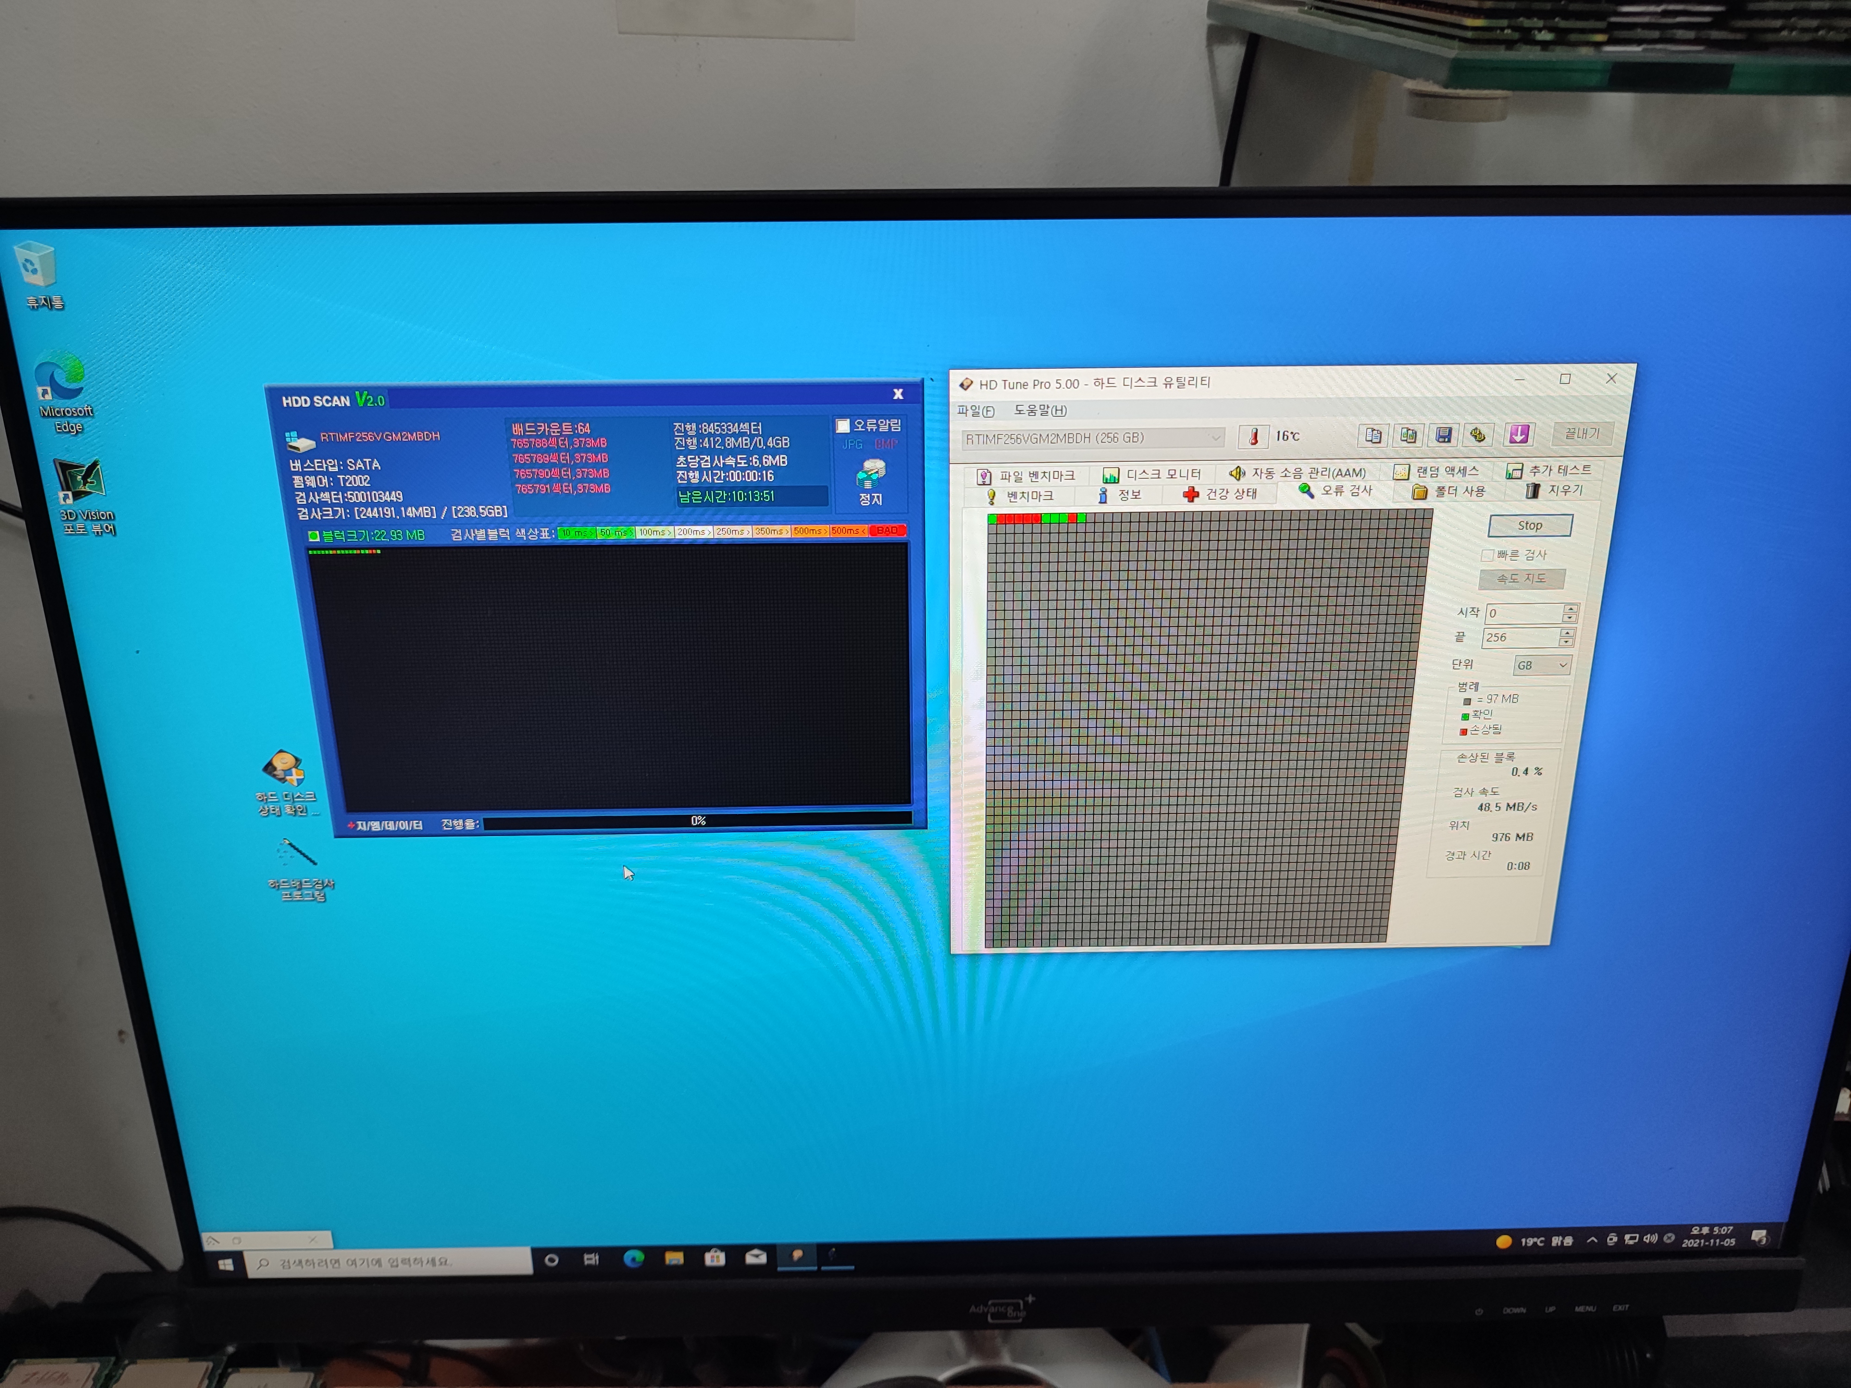Toggle the 빠른 검사 quick scan checkbox

tap(1487, 556)
